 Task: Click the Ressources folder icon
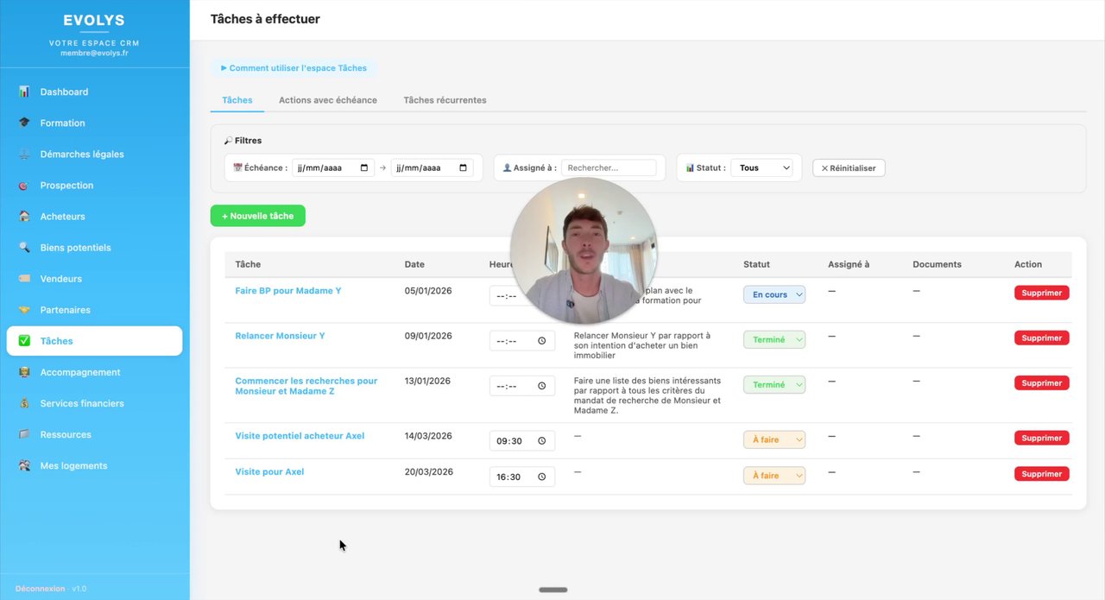point(24,434)
